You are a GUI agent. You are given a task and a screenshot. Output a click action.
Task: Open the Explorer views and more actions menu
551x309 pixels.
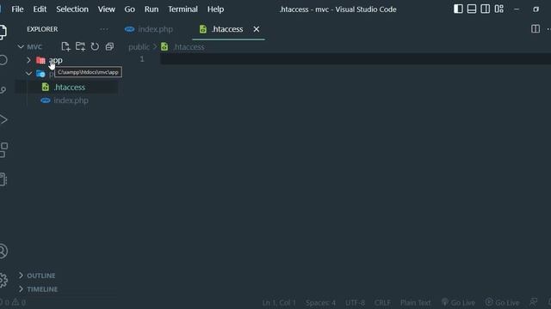pyautogui.click(x=104, y=29)
